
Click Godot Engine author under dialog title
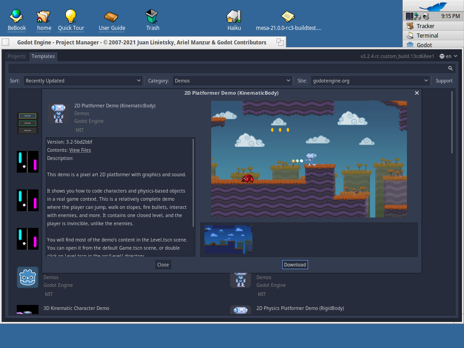point(89,121)
